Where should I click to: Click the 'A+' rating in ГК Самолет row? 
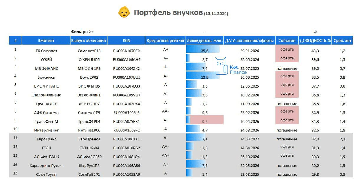166,49
